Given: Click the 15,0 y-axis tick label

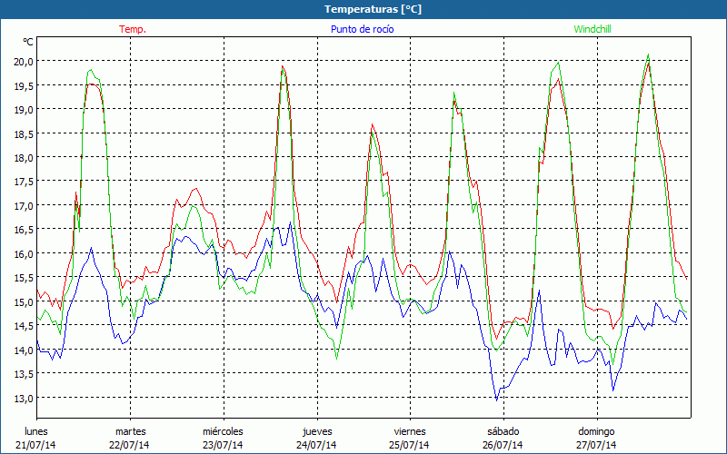Looking at the screenshot, I should coord(22,301).
